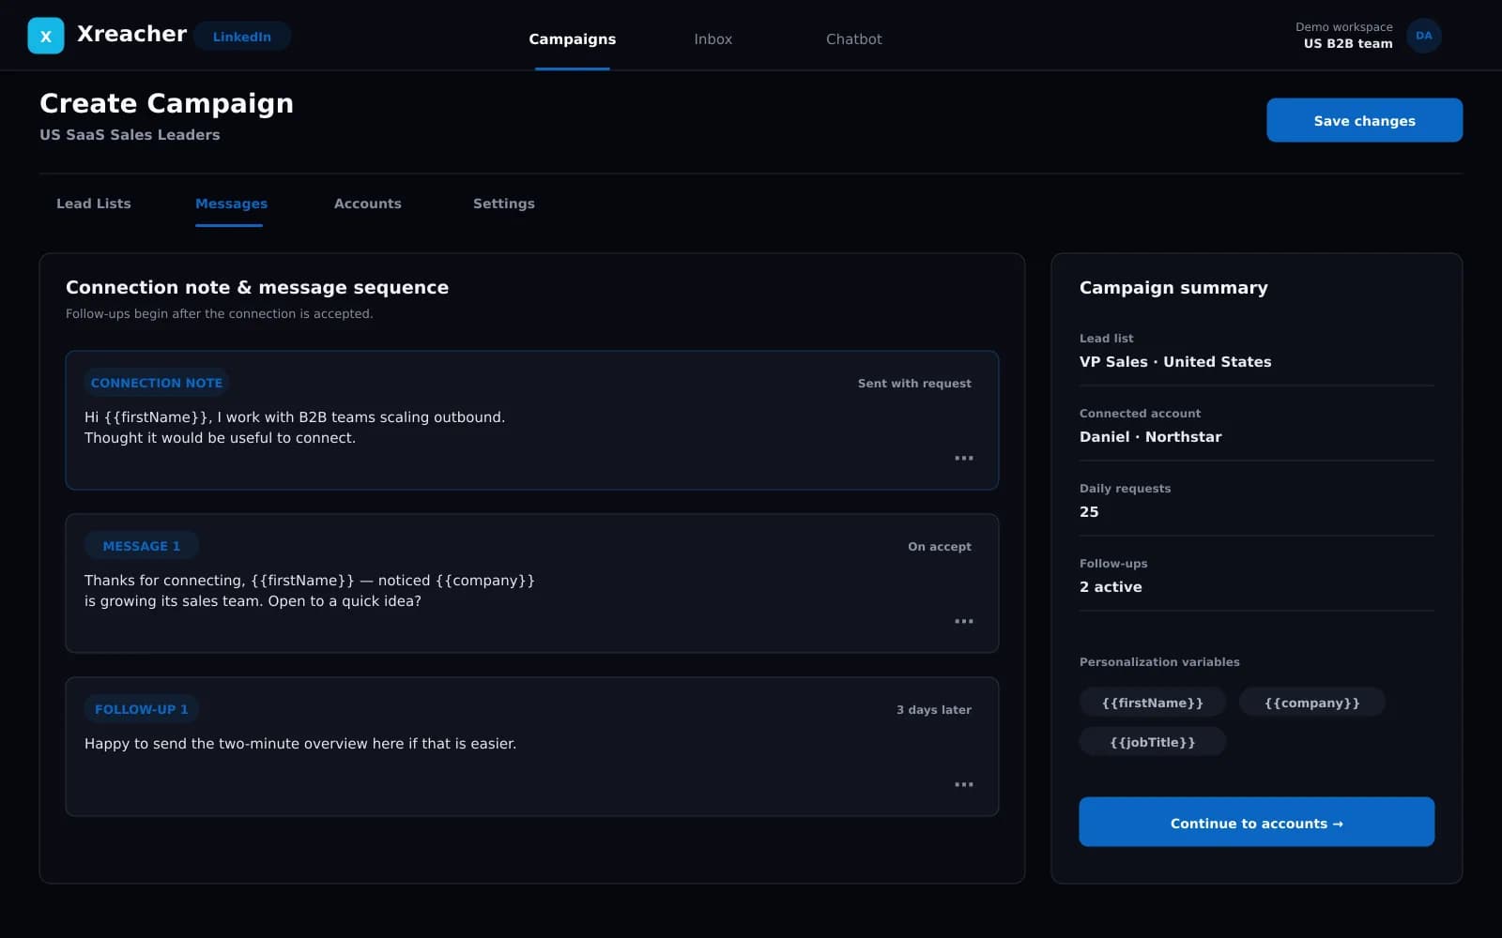Click the FOLLOW-UP 1 label badge
The height and width of the screenshot is (938, 1502).
[x=142, y=709]
